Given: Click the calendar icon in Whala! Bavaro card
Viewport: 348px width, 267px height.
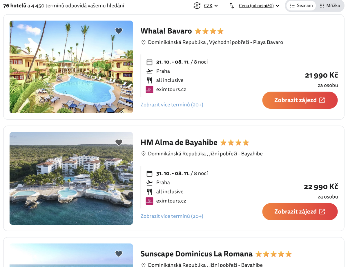Looking at the screenshot, I should coord(149,62).
